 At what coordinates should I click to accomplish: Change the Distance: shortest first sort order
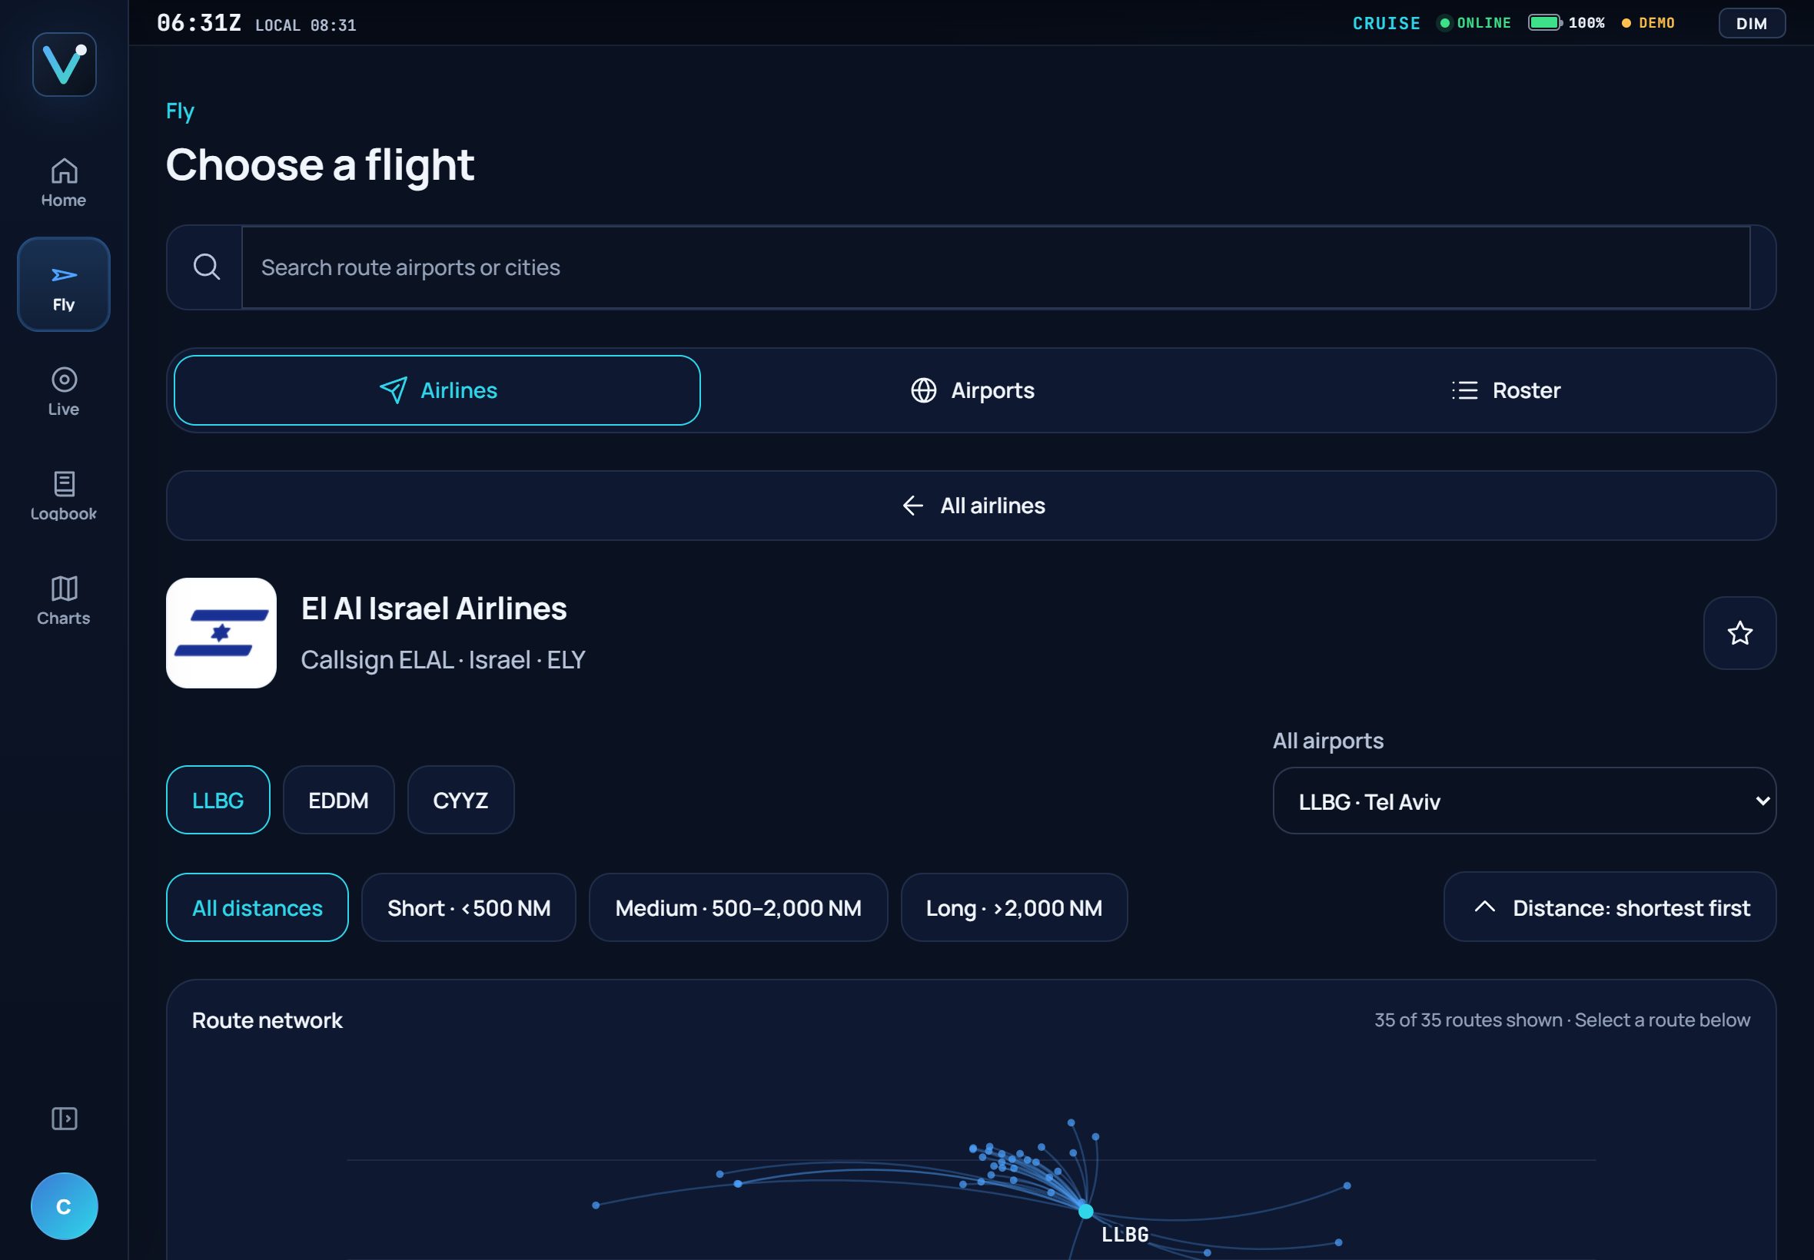[x=1610, y=907]
